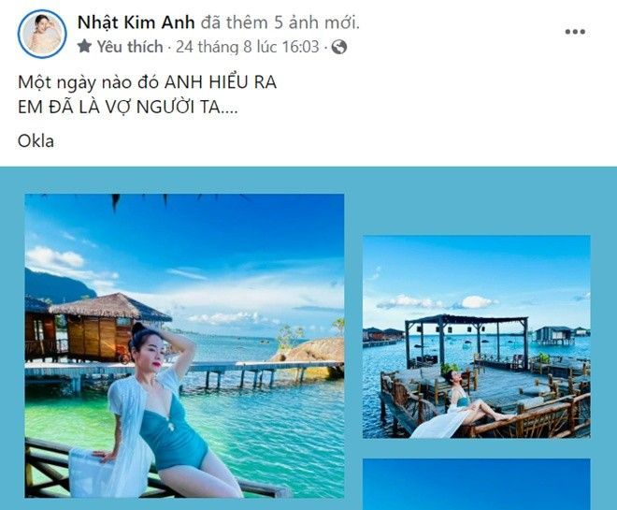This screenshot has width=617, height=510.
Task: Select the Yêu thích label
Action: pos(130,47)
